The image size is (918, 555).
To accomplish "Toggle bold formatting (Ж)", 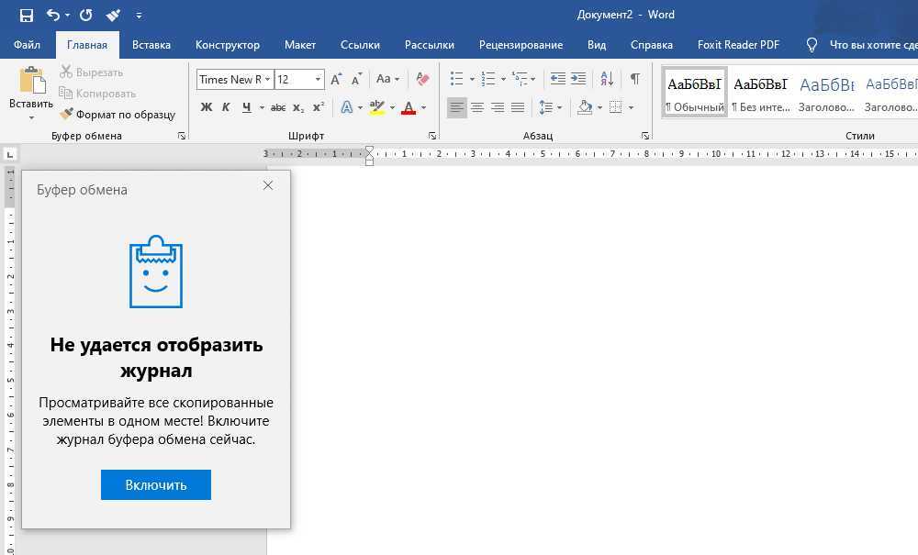I will (207, 107).
